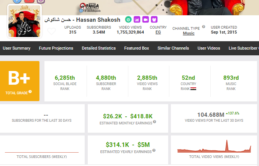
Task: Open the User Summary tab
Action: pos(16,48)
